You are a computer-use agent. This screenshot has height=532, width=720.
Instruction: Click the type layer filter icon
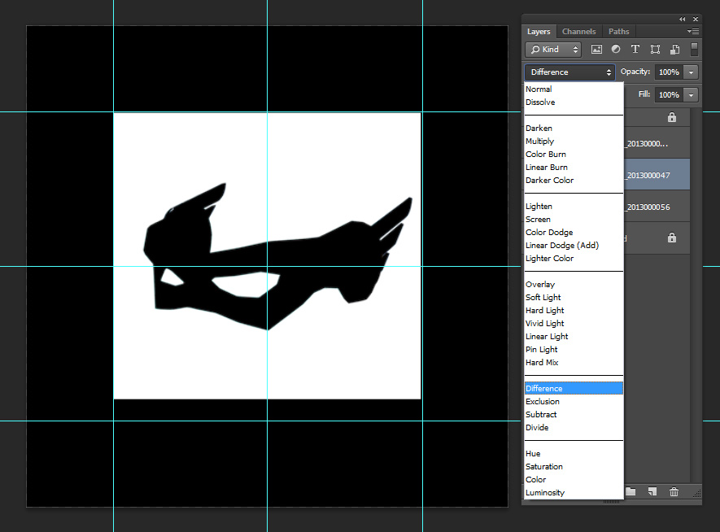[x=635, y=50]
